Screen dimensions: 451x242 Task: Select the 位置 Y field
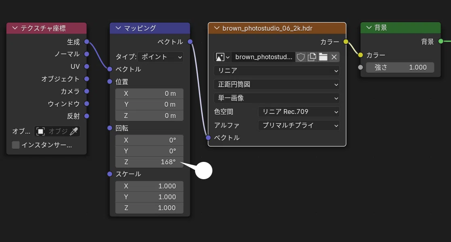click(x=149, y=105)
